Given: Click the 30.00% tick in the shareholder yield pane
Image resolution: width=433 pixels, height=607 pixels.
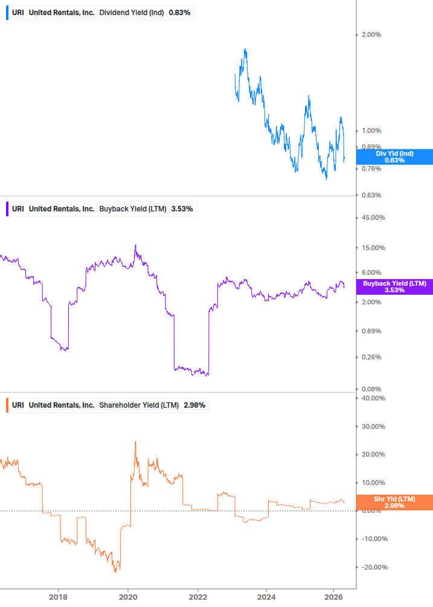Looking at the screenshot, I should (373, 426).
